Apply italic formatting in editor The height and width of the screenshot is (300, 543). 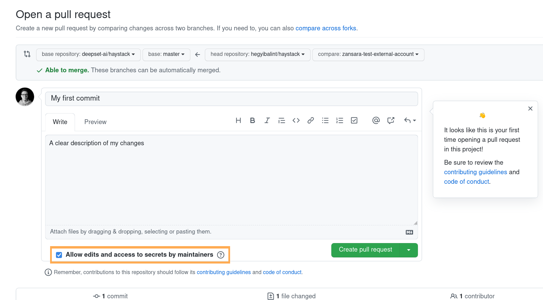pos(267,120)
